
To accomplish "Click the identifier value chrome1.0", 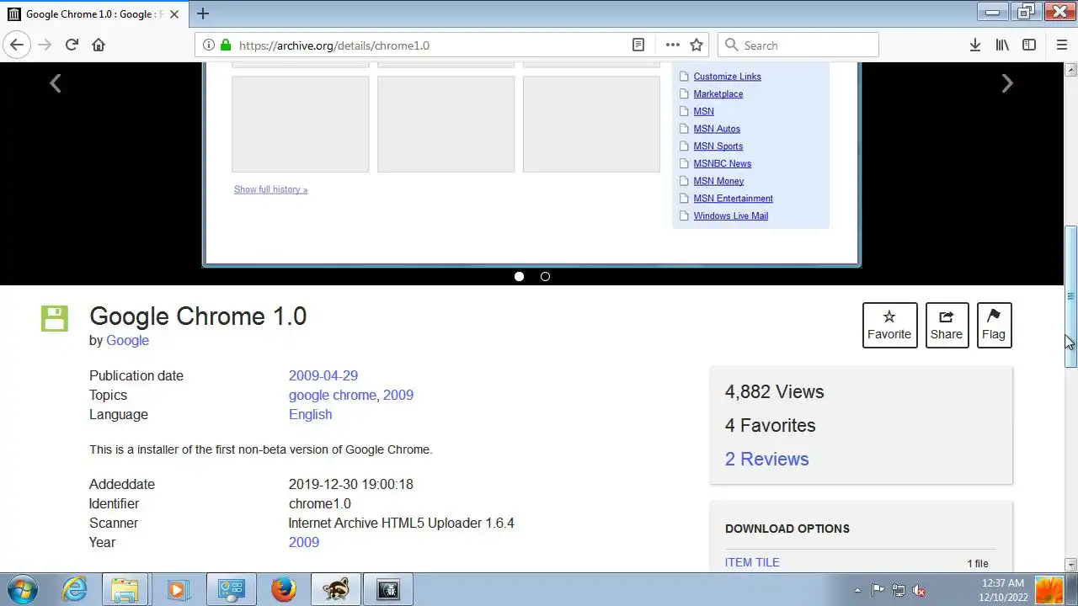I will (x=320, y=503).
